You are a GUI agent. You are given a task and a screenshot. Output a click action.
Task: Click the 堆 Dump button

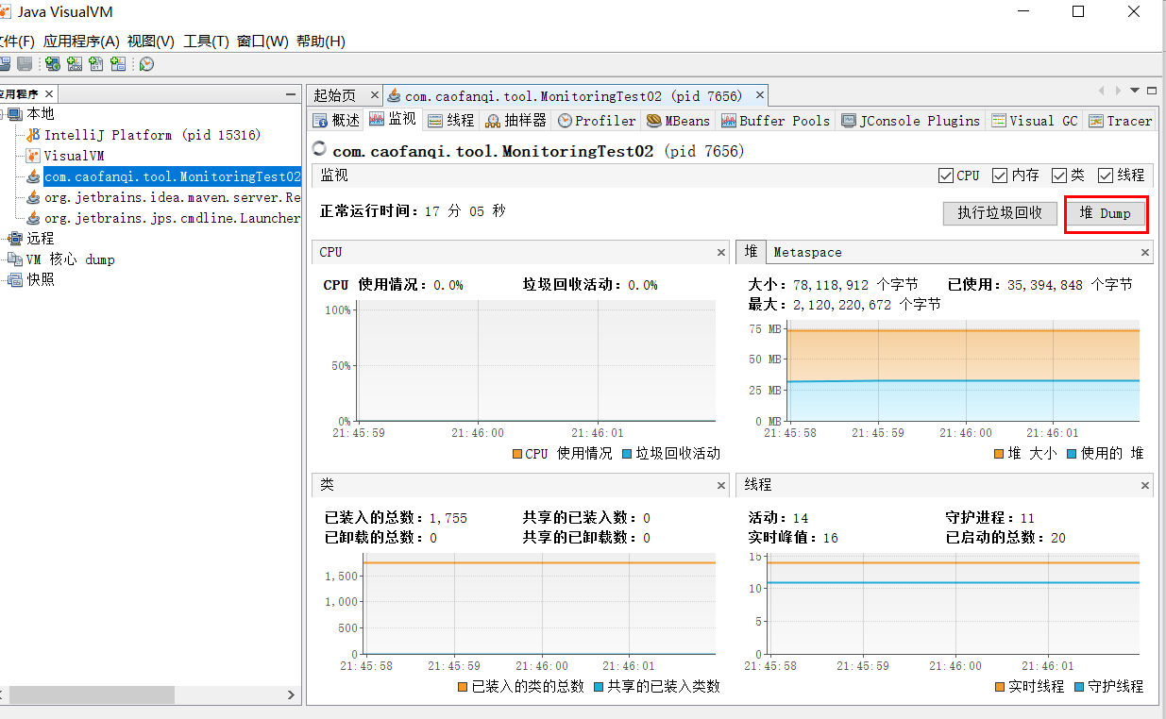tap(1106, 212)
